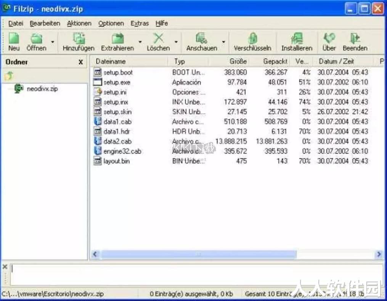
Task: Click the setup.inx file icon
Action: [x=98, y=102]
